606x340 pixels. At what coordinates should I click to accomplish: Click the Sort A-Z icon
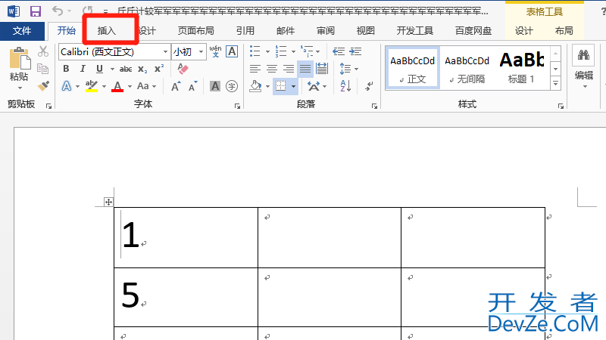pos(345,85)
